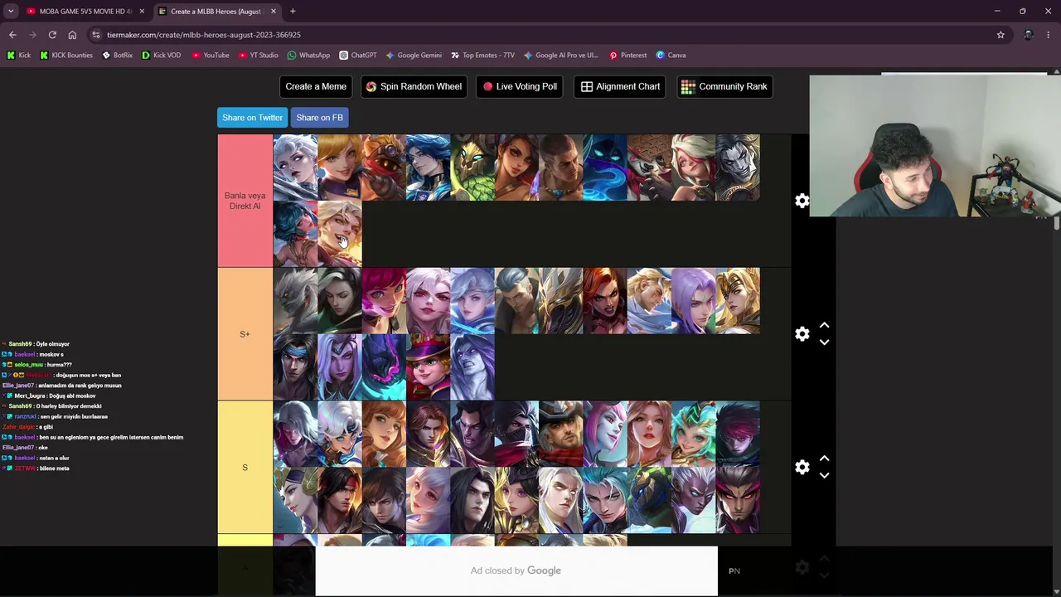Viewport: 1061px width, 597px height.
Task: Reload the current page
Action: click(x=52, y=35)
